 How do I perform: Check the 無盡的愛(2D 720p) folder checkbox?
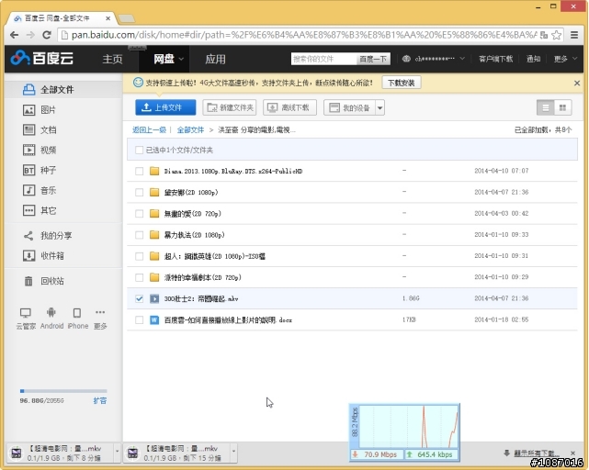pyautogui.click(x=139, y=214)
